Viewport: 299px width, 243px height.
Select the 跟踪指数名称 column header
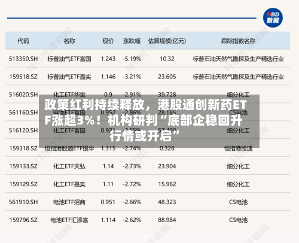coord(238,41)
